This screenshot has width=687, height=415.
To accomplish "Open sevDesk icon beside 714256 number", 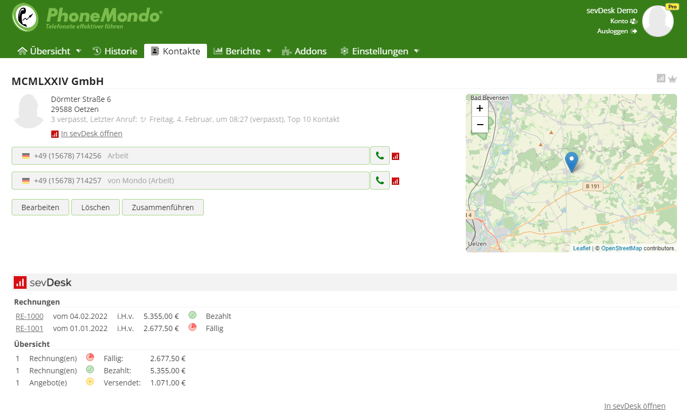I will [x=396, y=156].
